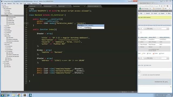Click the Services.php file icon in sidebar
This screenshot has height=97, width=173.
point(7,22)
